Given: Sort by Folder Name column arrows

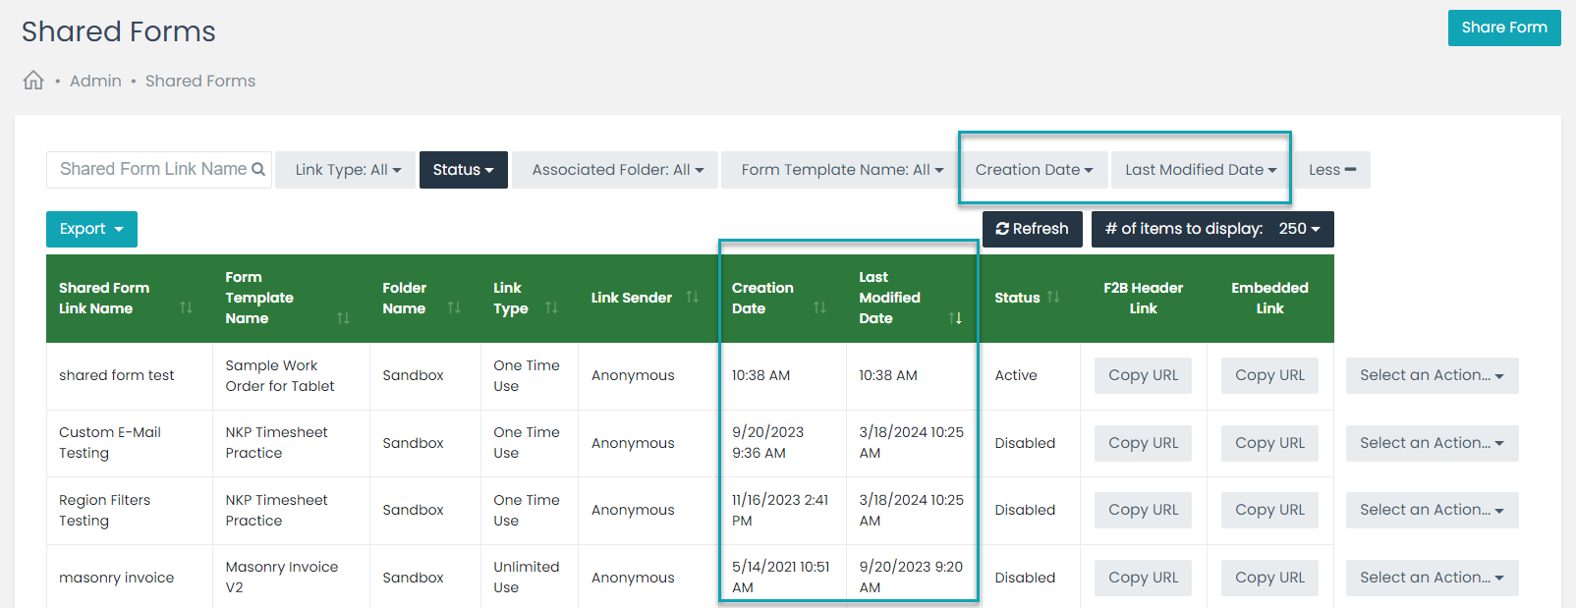Looking at the screenshot, I should click(454, 308).
